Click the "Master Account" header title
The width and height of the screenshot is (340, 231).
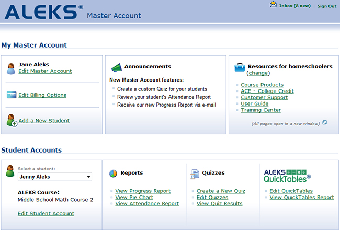114,16
